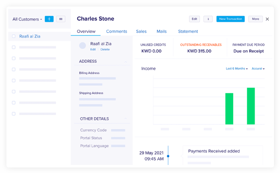Screen dimensions: 280x173
Task: Switch to the Comments tab
Action: coord(116,31)
